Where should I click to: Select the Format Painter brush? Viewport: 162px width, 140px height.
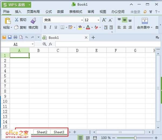point(33,21)
